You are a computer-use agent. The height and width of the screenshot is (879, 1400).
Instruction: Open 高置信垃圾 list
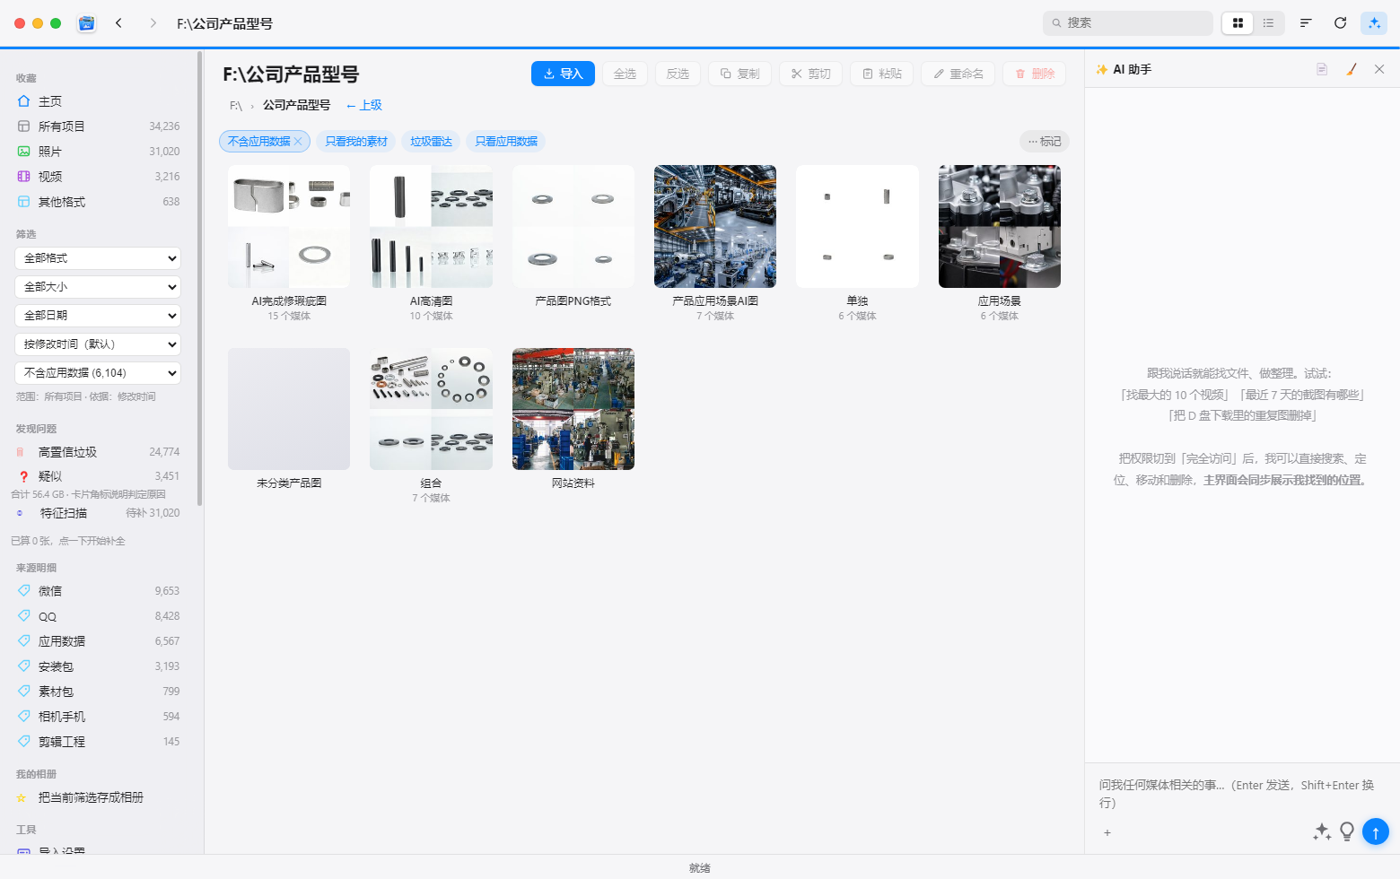(x=99, y=452)
